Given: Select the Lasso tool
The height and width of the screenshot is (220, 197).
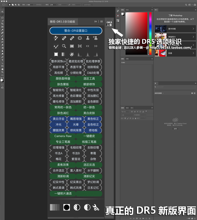Looking at the screenshot, I should click(2, 18).
